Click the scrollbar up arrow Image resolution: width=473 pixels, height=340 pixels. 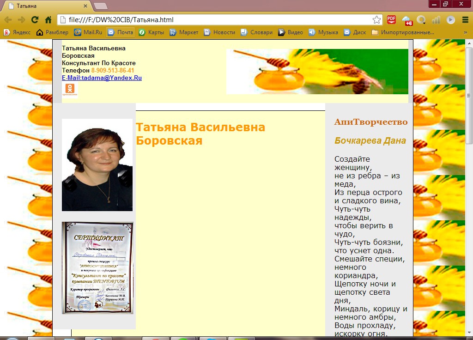(x=469, y=43)
